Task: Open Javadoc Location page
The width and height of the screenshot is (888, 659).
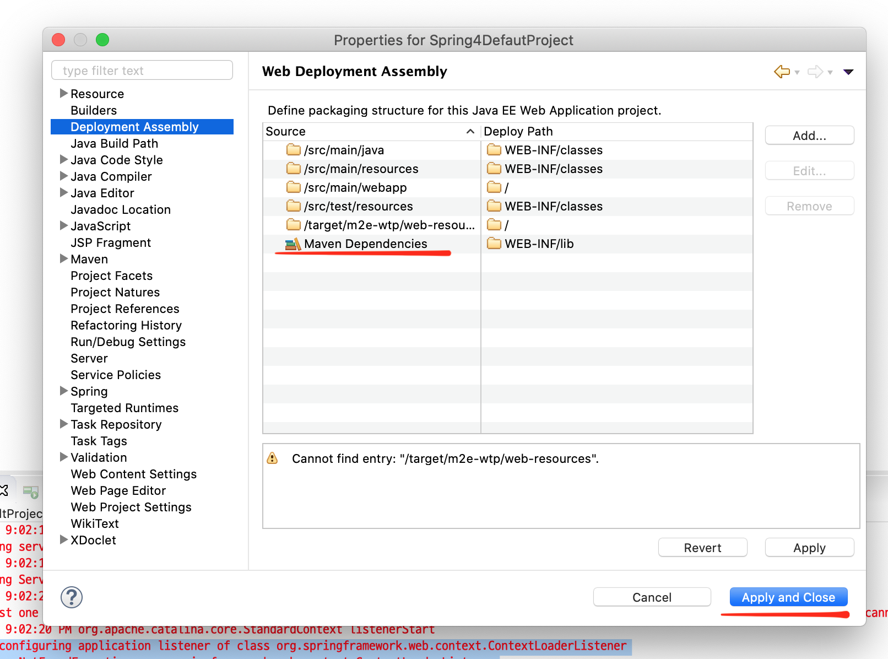Action: coord(121,209)
